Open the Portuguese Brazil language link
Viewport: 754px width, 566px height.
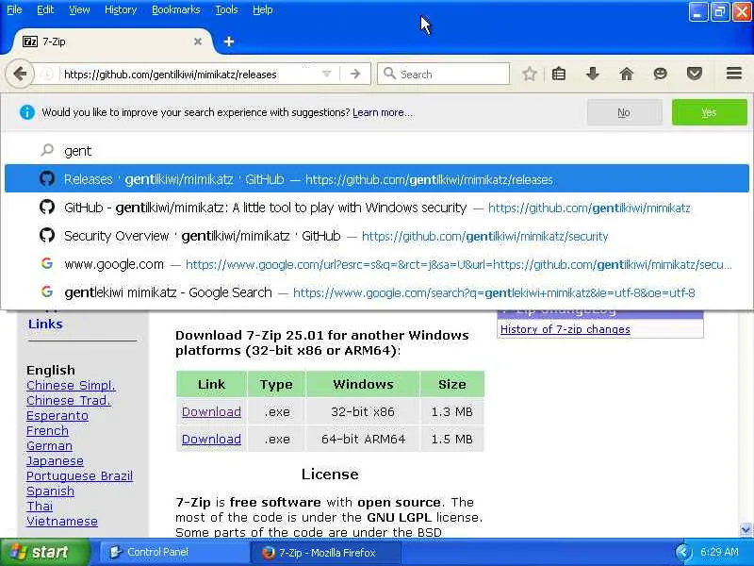pos(79,476)
